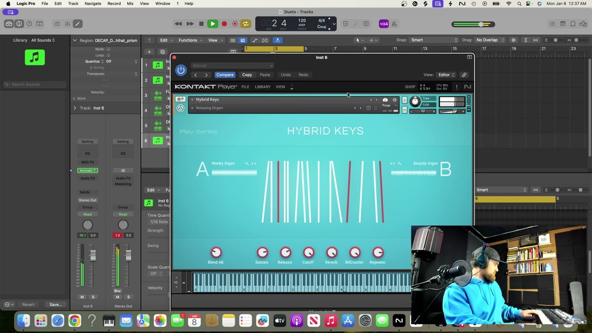Click the duplicate track icon
Image resolution: width=592 pixels, height=333 pixels.
coord(162,52)
